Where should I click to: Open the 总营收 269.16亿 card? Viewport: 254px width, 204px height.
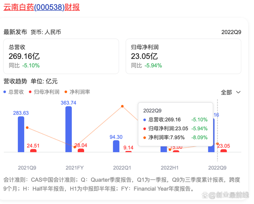(x=61, y=56)
